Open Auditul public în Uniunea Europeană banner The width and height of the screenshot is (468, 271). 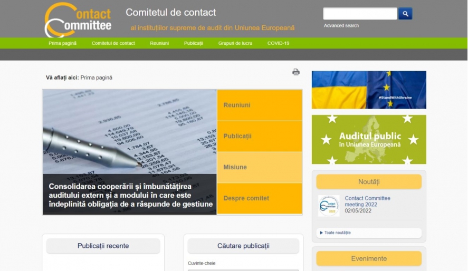point(369,140)
